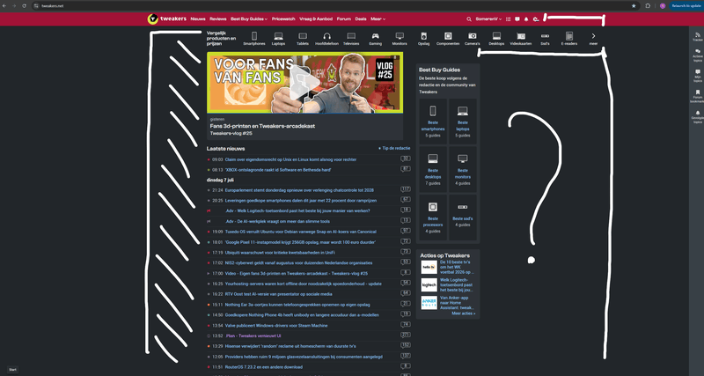Open the SomerenV account dropdown
The width and height of the screenshot is (704, 376).
point(488,18)
